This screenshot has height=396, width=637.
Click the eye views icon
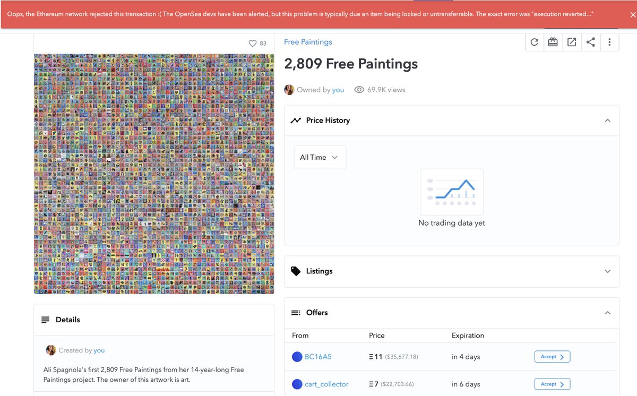pos(359,90)
